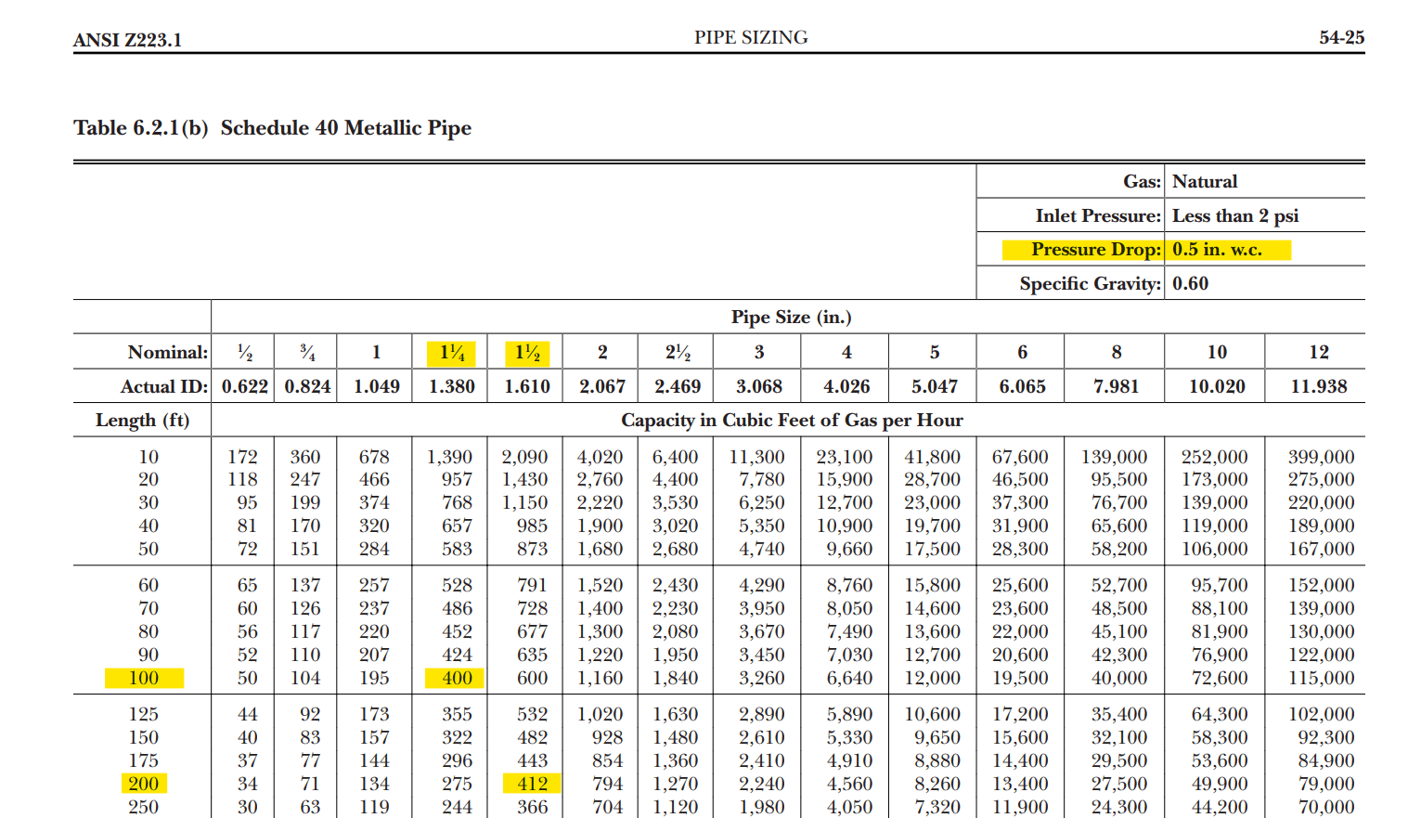Click the highlighted length value "200"

click(144, 784)
